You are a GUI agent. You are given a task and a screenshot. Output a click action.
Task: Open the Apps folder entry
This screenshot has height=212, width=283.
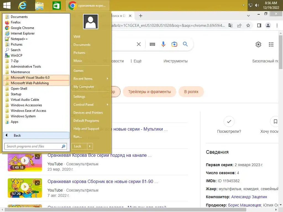coord(36,122)
